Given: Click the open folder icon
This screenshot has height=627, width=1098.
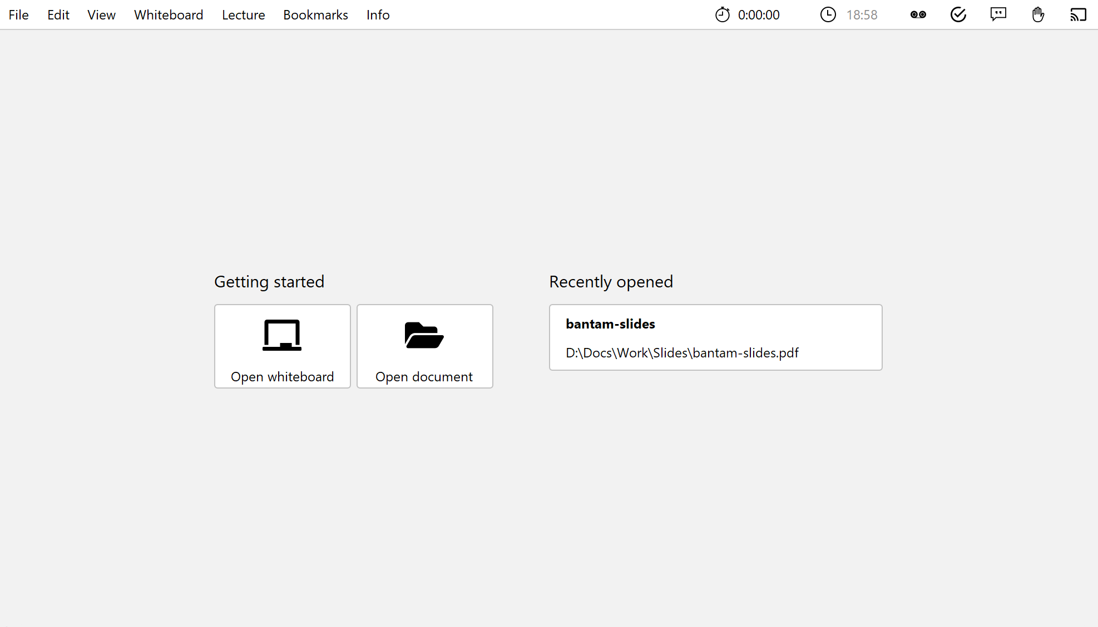Looking at the screenshot, I should 424,335.
